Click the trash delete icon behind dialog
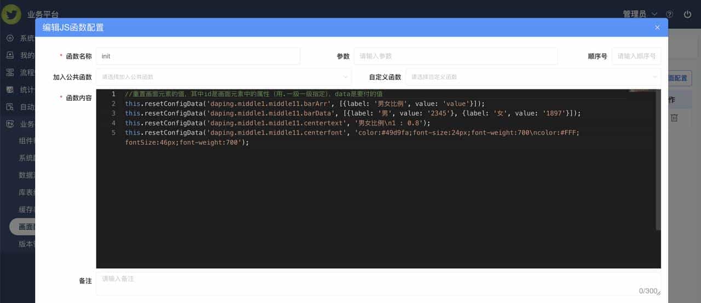Screen dimensions: 701x303 point(674,118)
